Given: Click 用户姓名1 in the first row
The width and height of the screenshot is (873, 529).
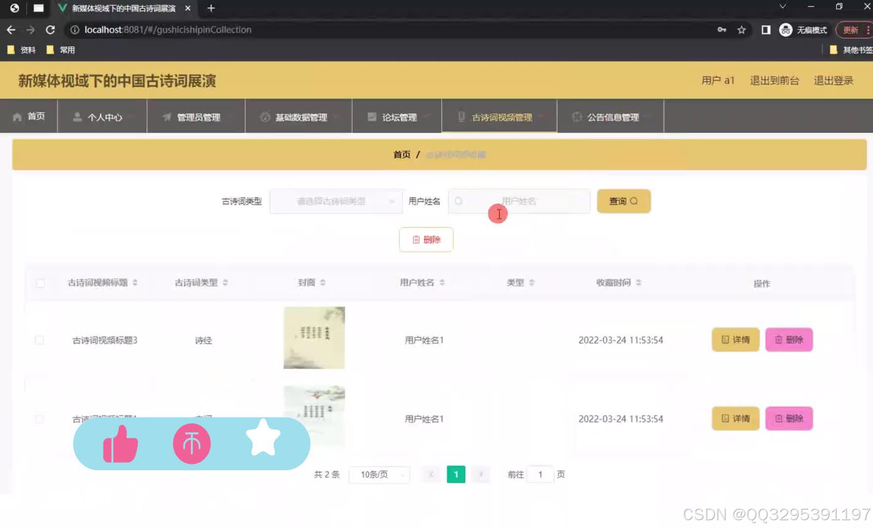Looking at the screenshot, I should 424,340.
